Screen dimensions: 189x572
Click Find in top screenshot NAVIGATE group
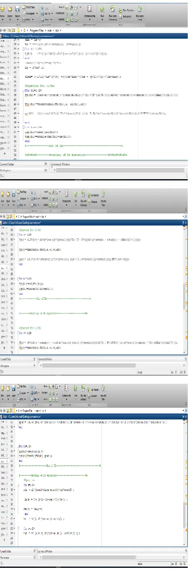(46, 20)
